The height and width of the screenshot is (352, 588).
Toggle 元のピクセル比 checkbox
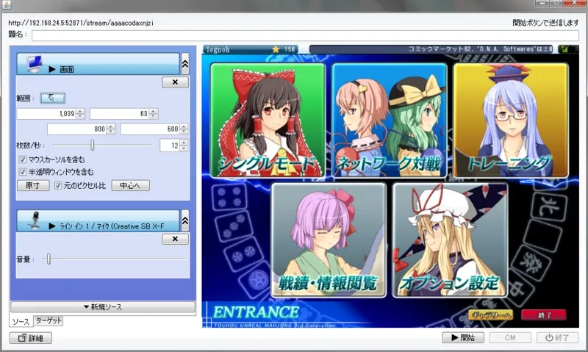click(58, 186)
